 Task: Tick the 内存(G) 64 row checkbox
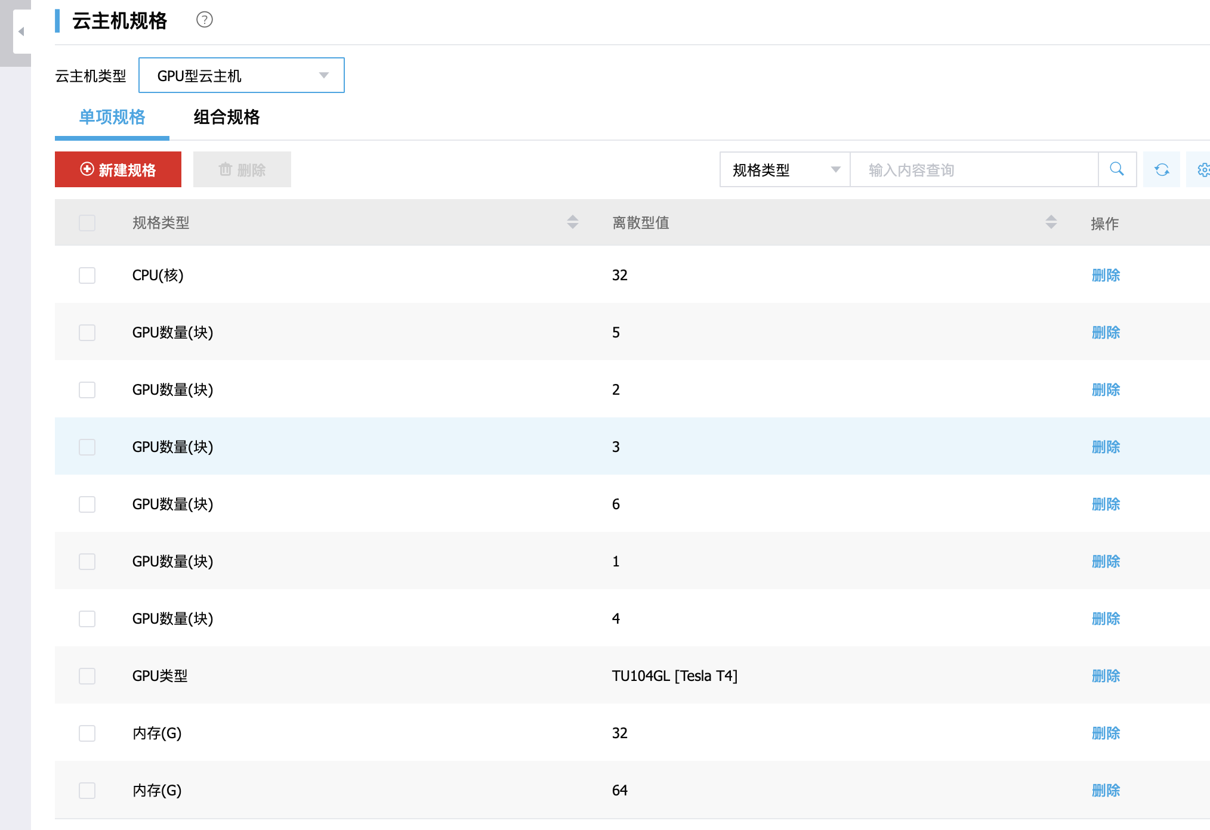coord(87,791)
